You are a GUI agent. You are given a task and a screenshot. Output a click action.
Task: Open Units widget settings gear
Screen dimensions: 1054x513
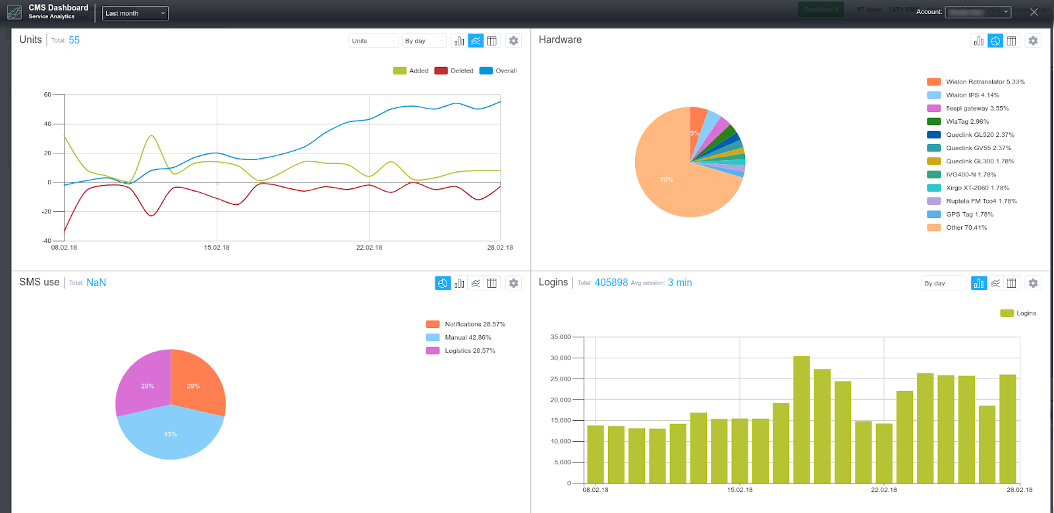[514, 41]
